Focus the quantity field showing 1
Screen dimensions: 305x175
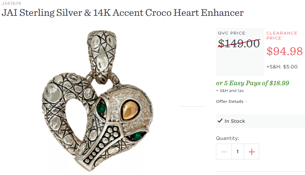click(237, 152)
